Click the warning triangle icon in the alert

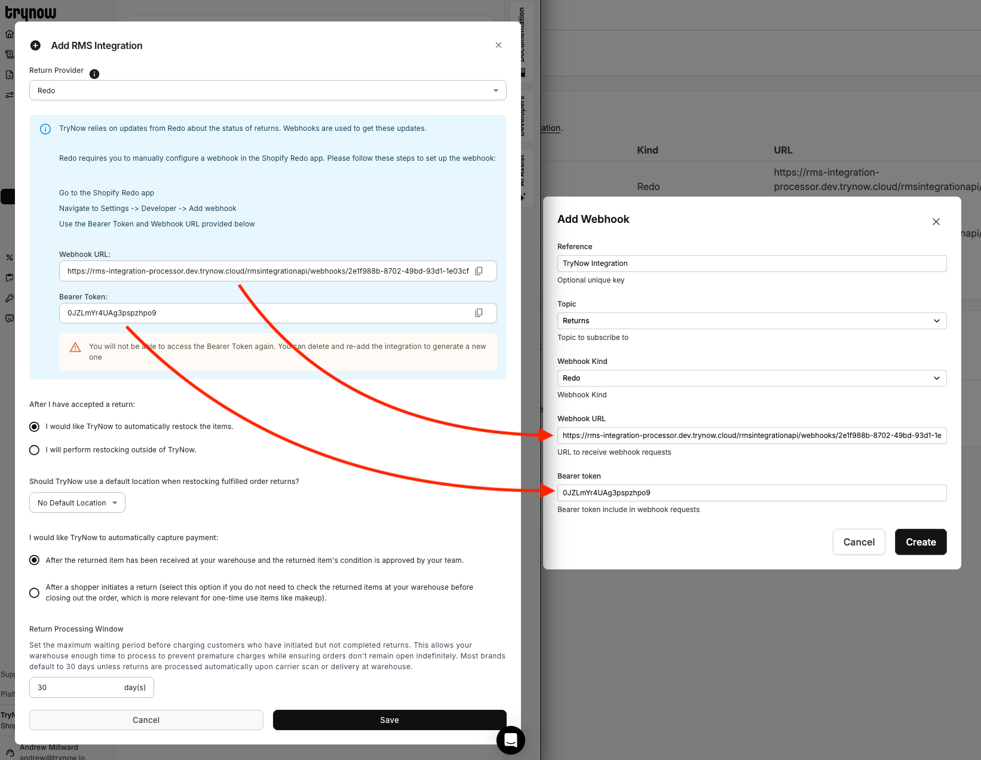[x=75, y=347]
